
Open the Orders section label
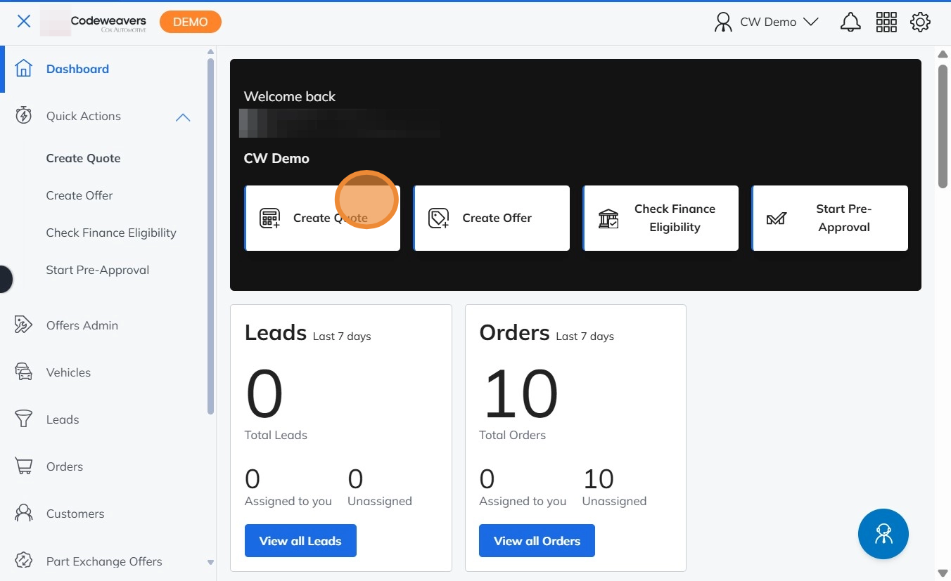tap(65, 466)
